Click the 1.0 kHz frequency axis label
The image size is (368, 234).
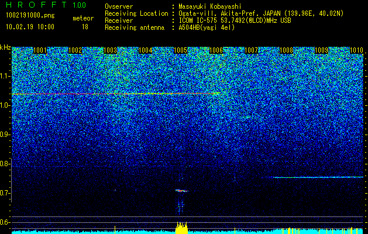pos(4,106)
